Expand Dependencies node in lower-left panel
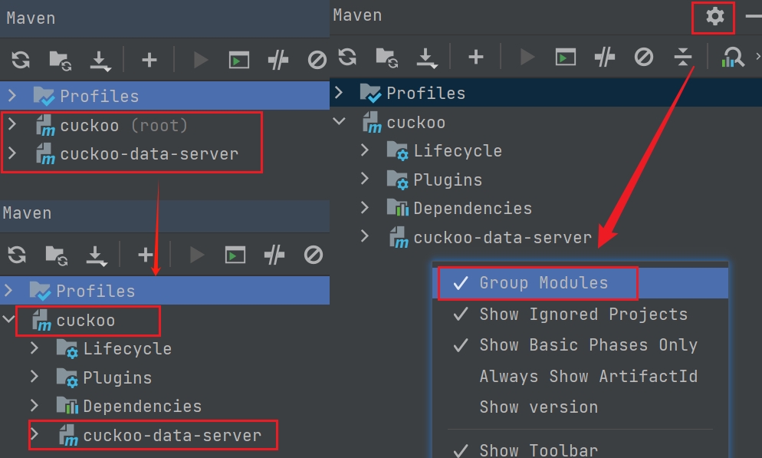The height and width of the screenshot is (458, 762). [34, 405]
